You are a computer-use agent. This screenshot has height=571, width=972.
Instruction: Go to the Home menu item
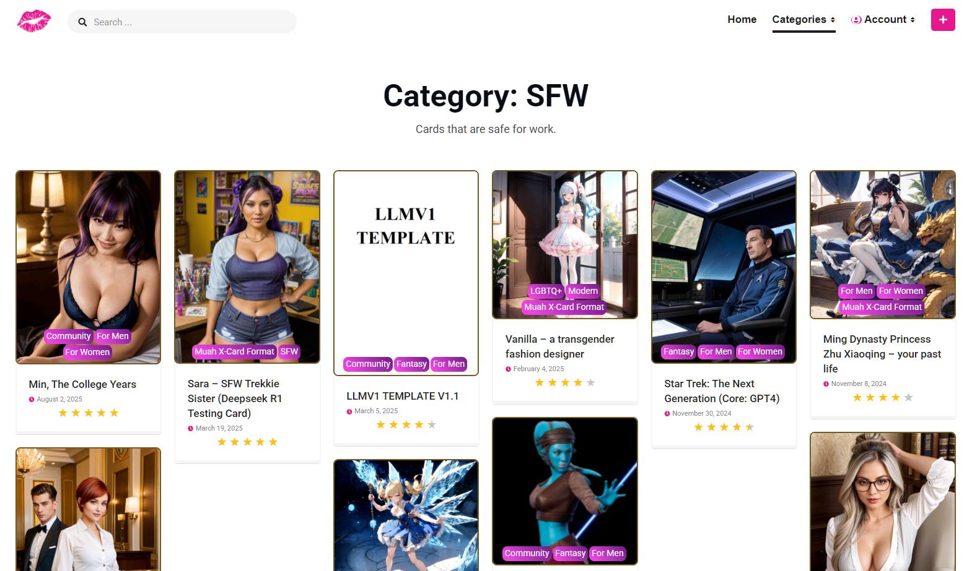pos(742,20)
